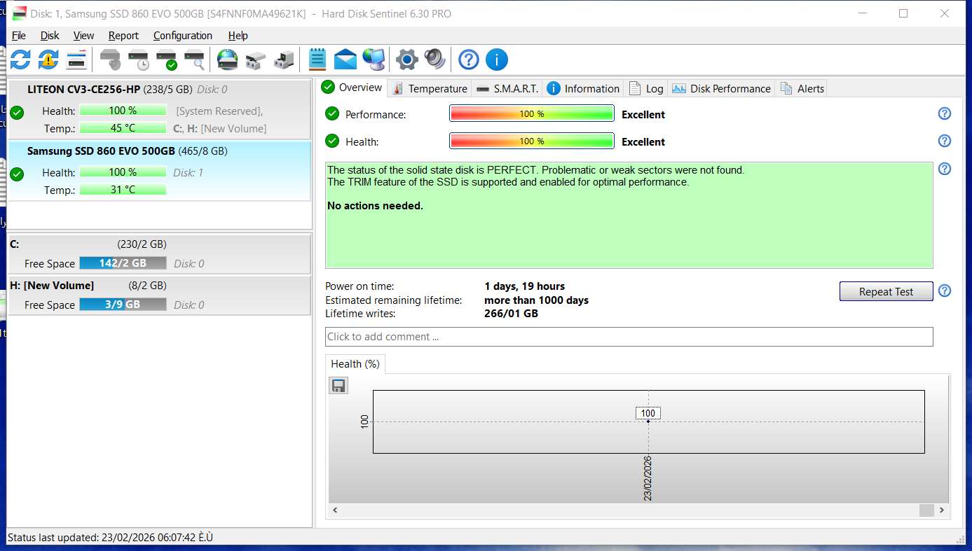972x551 pixels.
Task: Open the Configuration menu
Action: (x=182, y=36)
